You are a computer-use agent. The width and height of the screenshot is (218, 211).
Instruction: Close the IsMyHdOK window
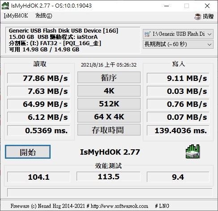207,6
